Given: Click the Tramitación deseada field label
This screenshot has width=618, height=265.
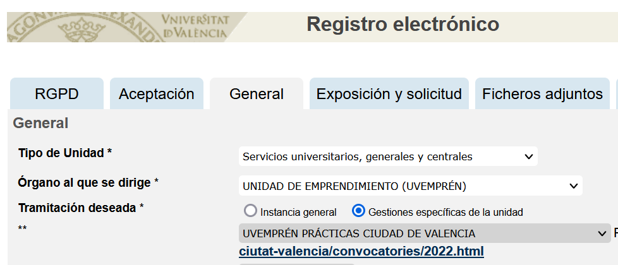Looking at the screenshot, I should [x=81, y=208].
